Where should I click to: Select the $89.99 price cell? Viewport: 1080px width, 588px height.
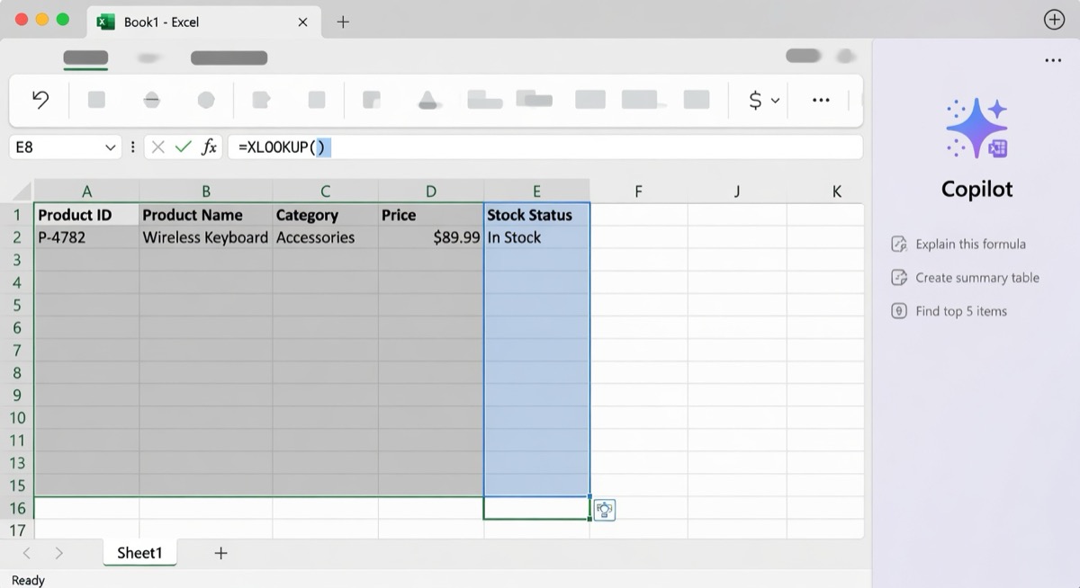coord(431,237)
